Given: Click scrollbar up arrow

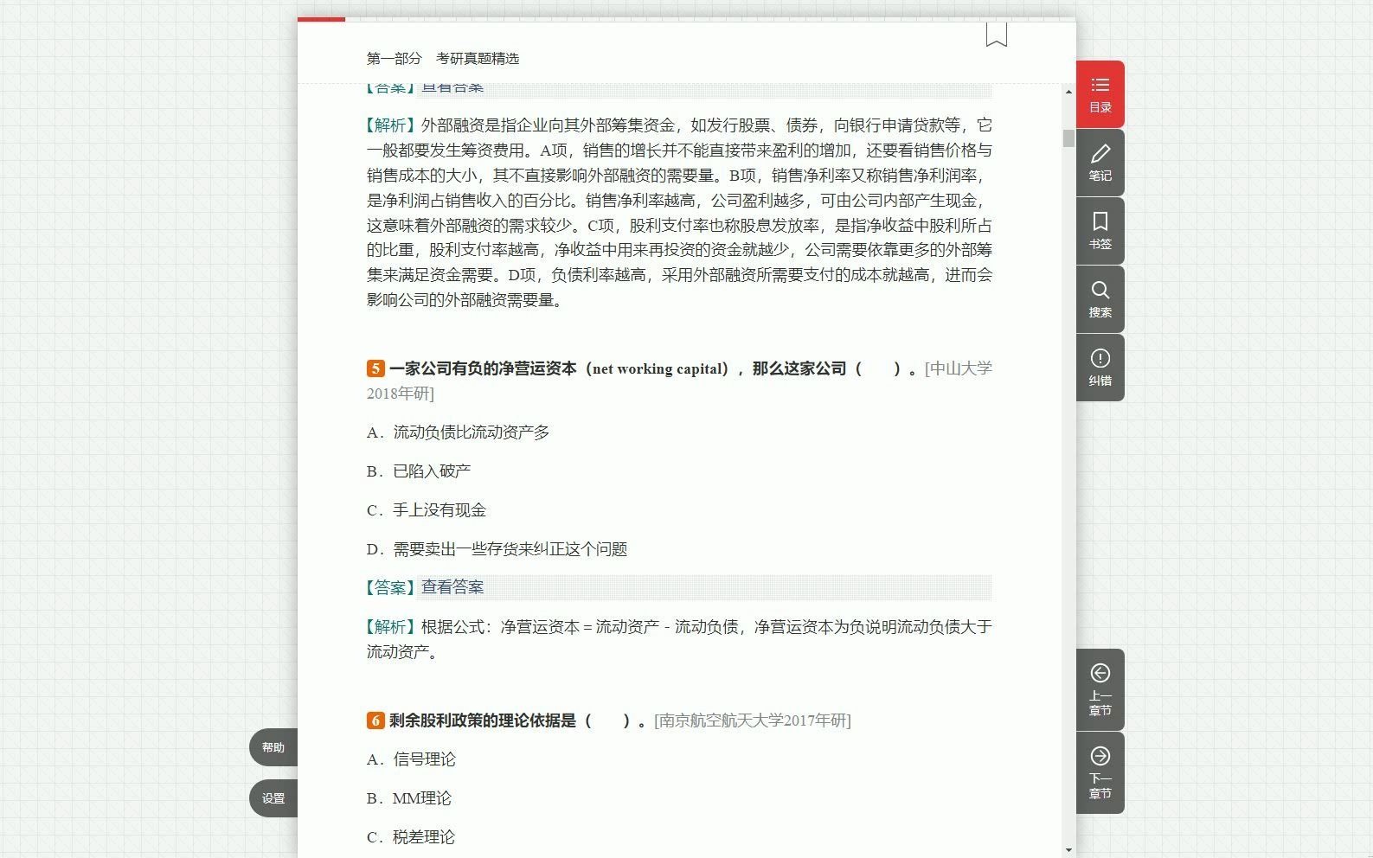Looking at the screenshot, I should pyautogui.click(x=1069, y=92).
